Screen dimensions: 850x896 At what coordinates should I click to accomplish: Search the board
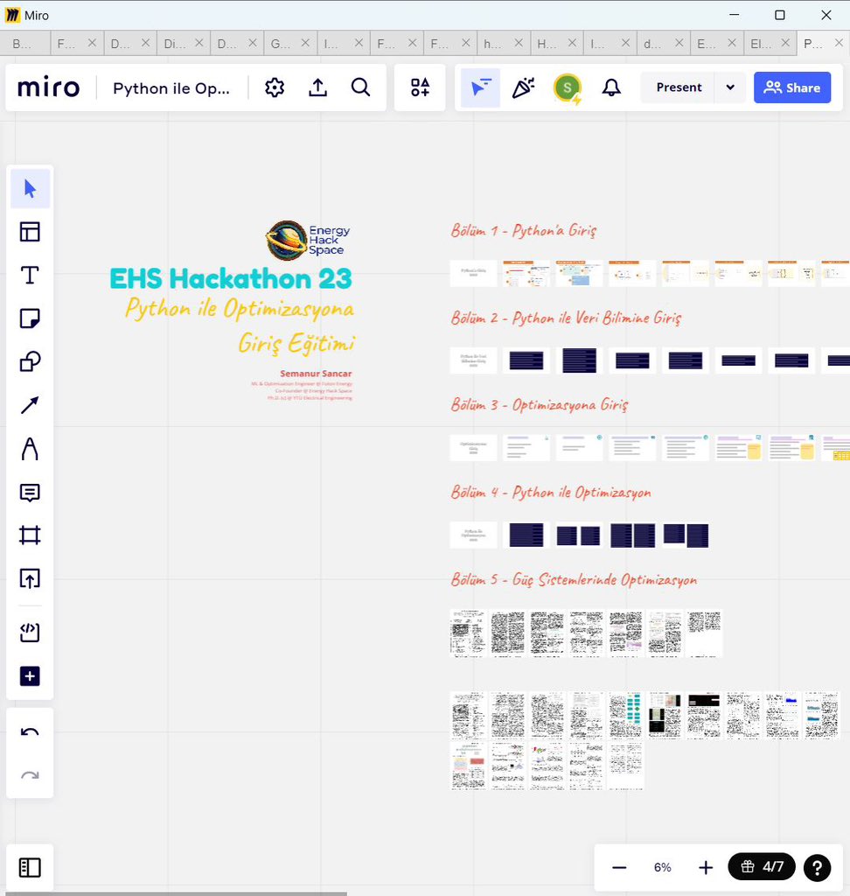tap(361, 87)
